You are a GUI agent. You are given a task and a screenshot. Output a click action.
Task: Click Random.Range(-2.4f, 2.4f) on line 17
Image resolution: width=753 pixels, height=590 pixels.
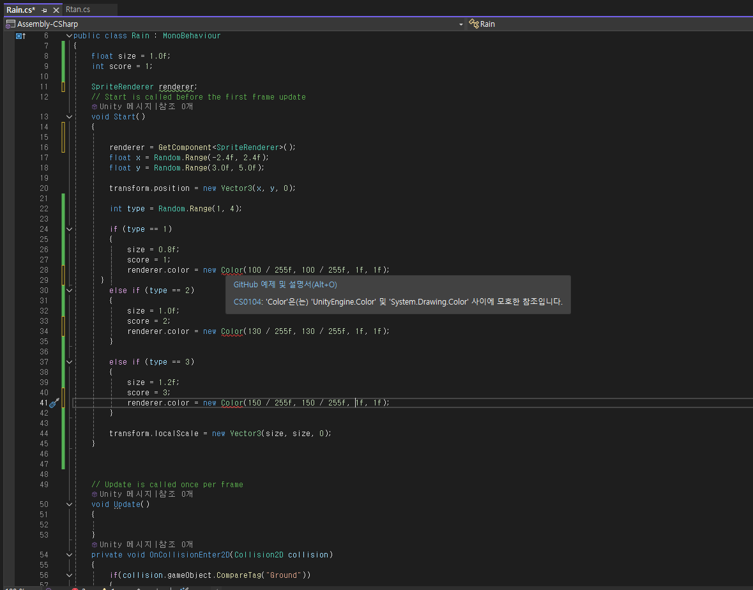tap(211, 158)
